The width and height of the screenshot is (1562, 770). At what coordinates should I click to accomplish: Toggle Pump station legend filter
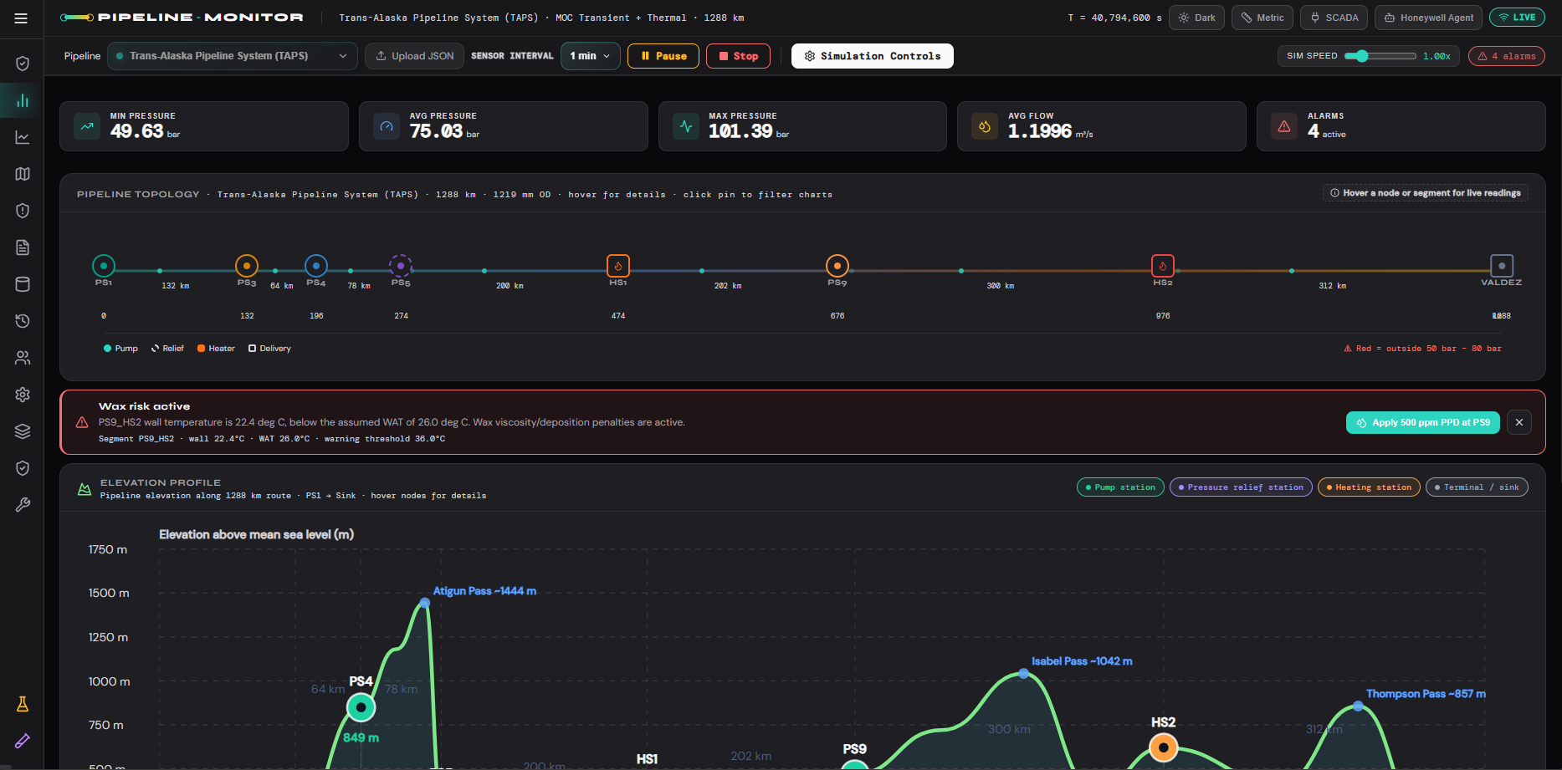click(1120, 487)
